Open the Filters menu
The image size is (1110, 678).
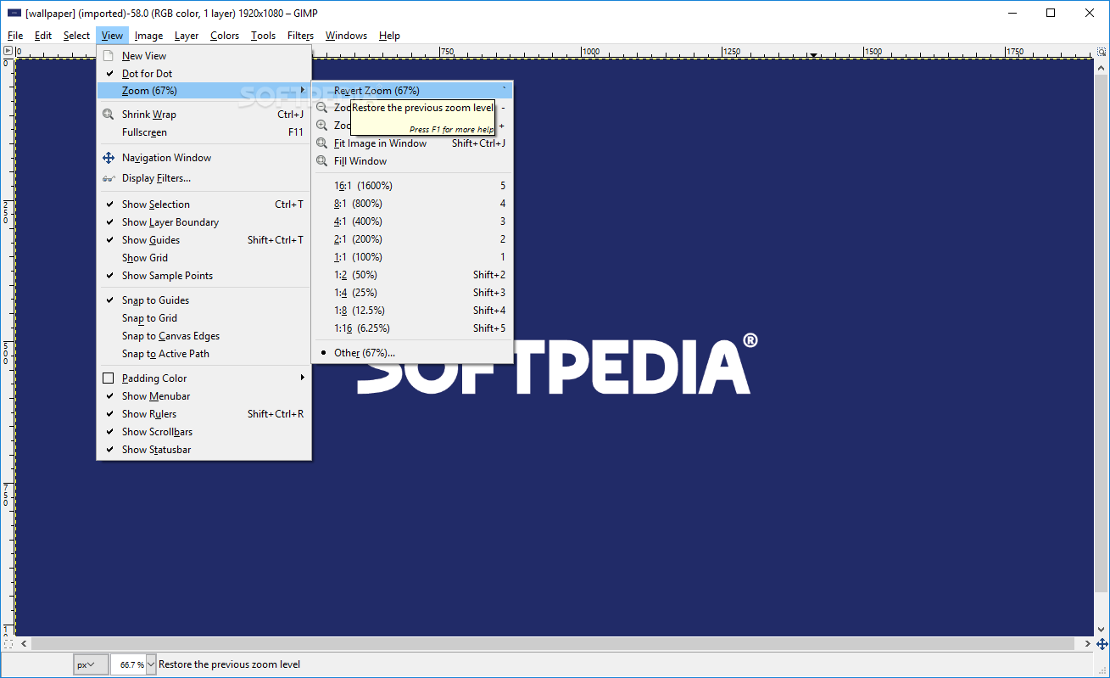(300, 36)
